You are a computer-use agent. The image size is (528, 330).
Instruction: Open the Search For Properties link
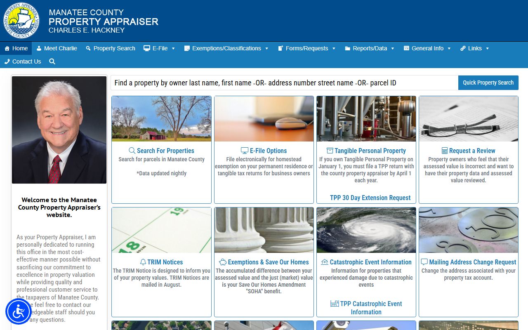pyautogui.click(x=165, y=151)
